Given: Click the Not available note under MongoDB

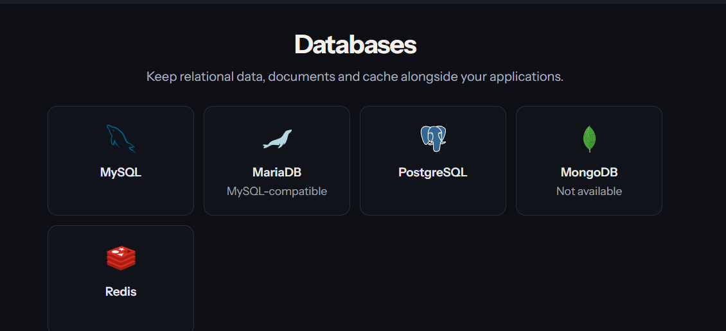Looking at the screenshot, I should point(589,191).
